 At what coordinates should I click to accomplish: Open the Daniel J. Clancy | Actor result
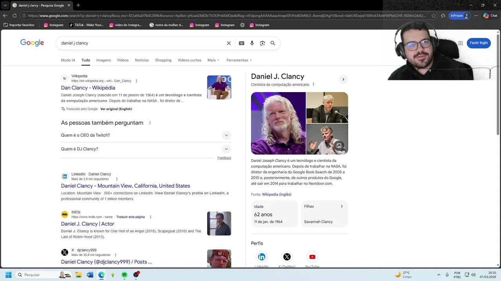click(x=88, y=224)
